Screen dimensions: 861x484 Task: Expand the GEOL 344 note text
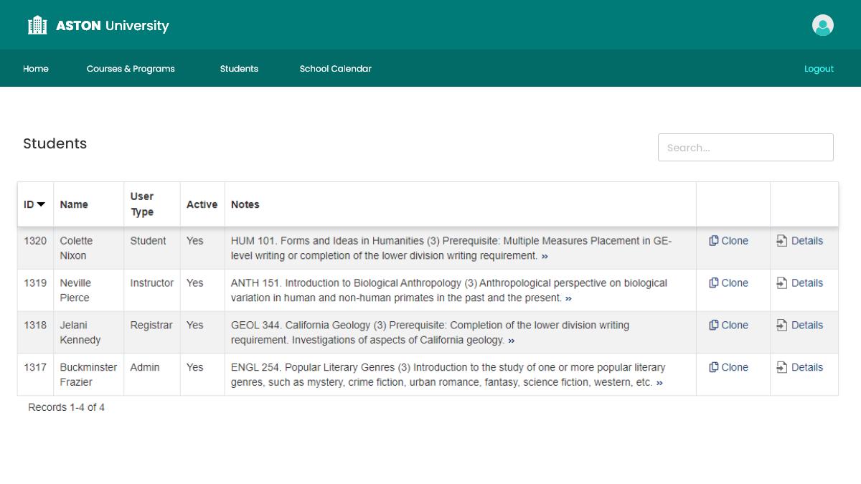pyautogui.click(x=511, y=341)
